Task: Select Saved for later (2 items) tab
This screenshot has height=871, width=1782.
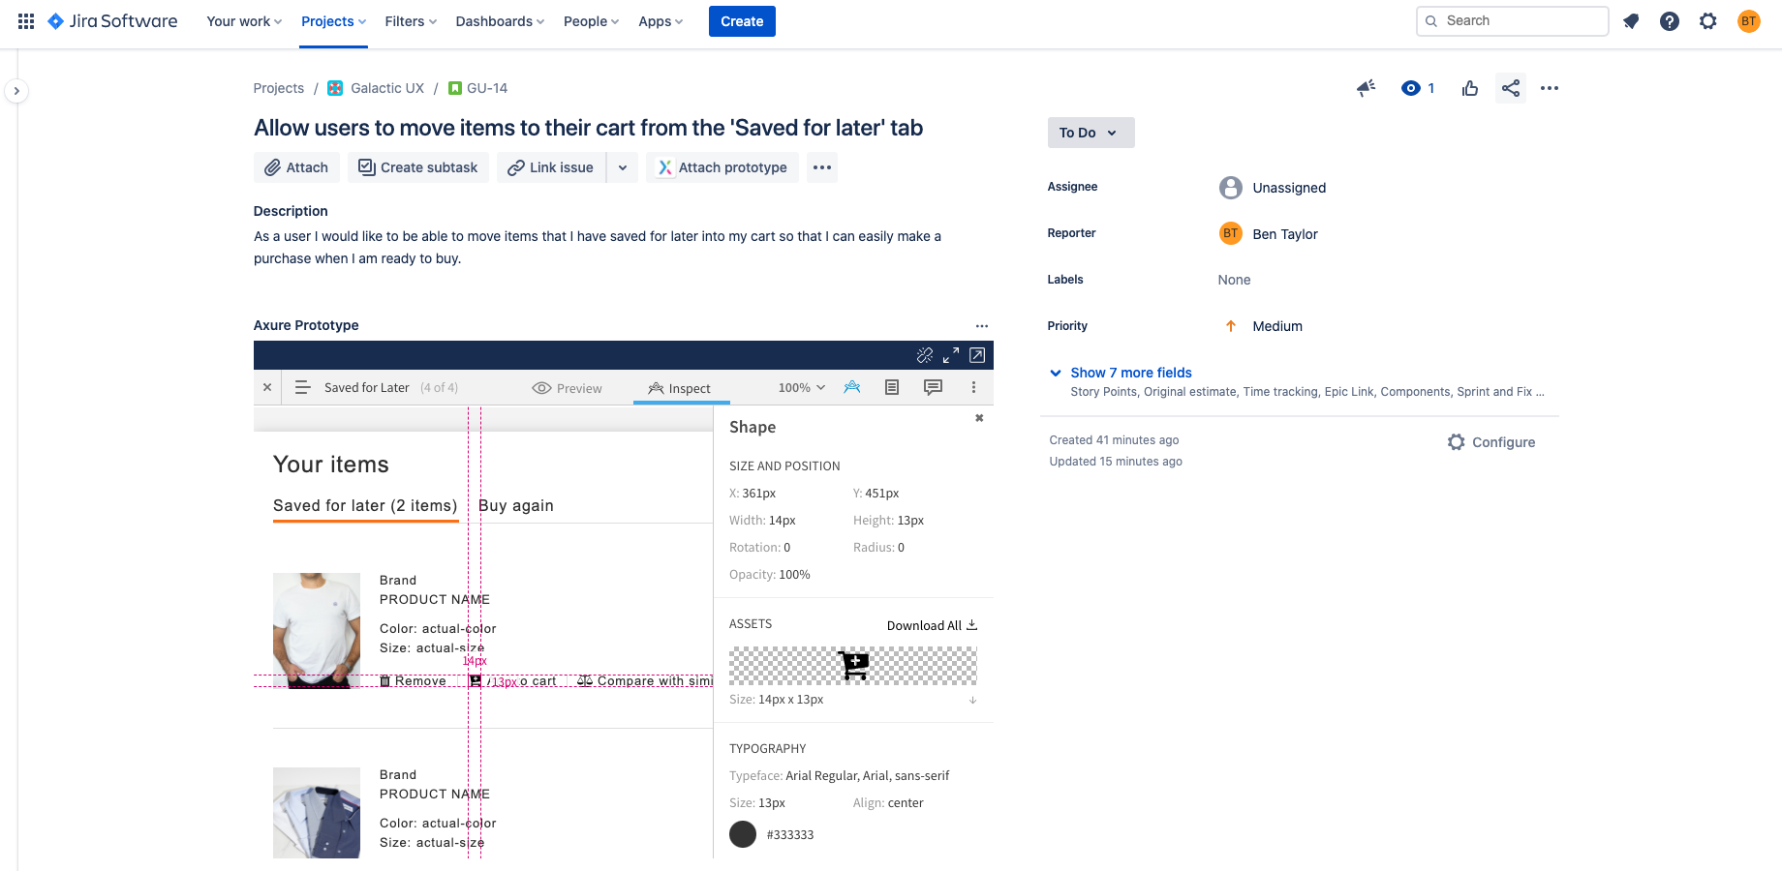Action: [x=365, y=506]
